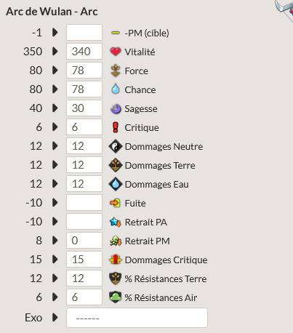Click the Sagesse moon icon
The width and height of the screenshot is (293, 333).
point(116,108)
